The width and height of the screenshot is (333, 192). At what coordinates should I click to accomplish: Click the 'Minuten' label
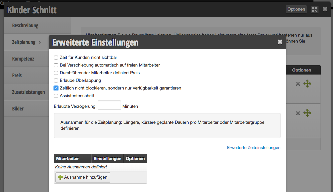tap(130, 106)
